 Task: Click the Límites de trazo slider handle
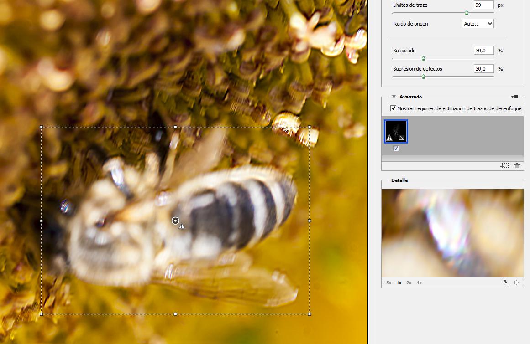[x=467, y=13]
